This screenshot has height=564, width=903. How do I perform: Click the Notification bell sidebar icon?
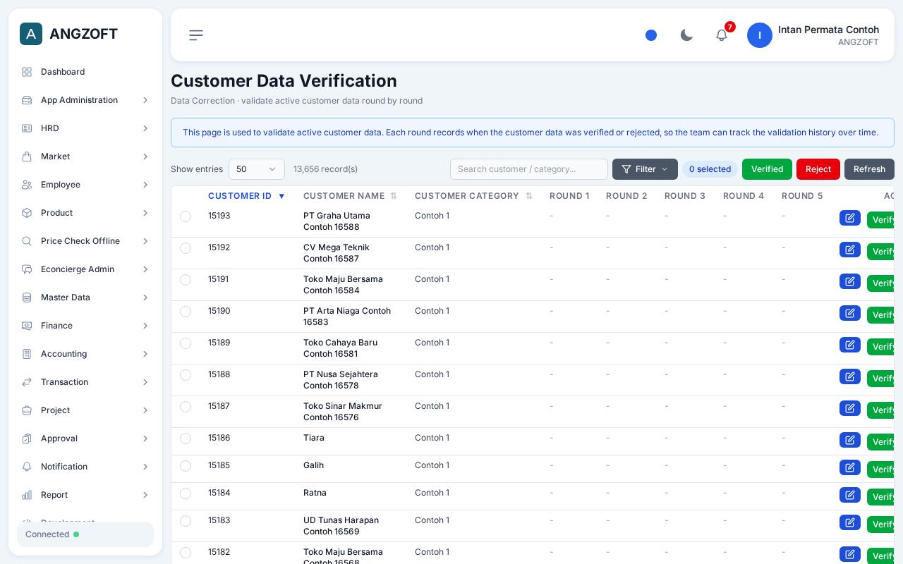[27, 467]
